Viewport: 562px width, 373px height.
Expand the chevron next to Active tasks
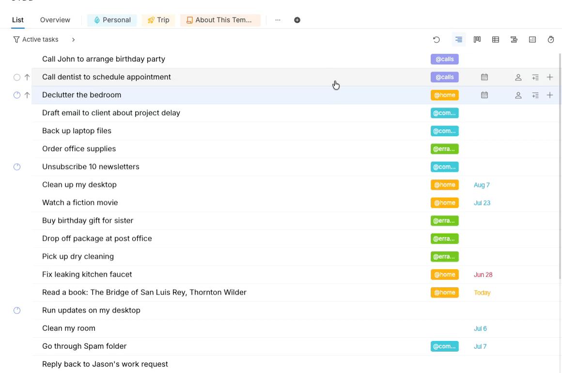[73, 39]
